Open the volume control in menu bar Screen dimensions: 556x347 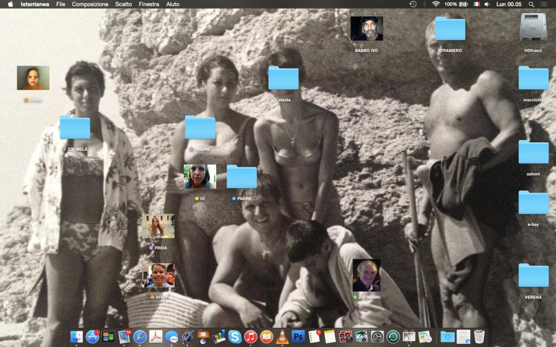(x=487, y=4)
